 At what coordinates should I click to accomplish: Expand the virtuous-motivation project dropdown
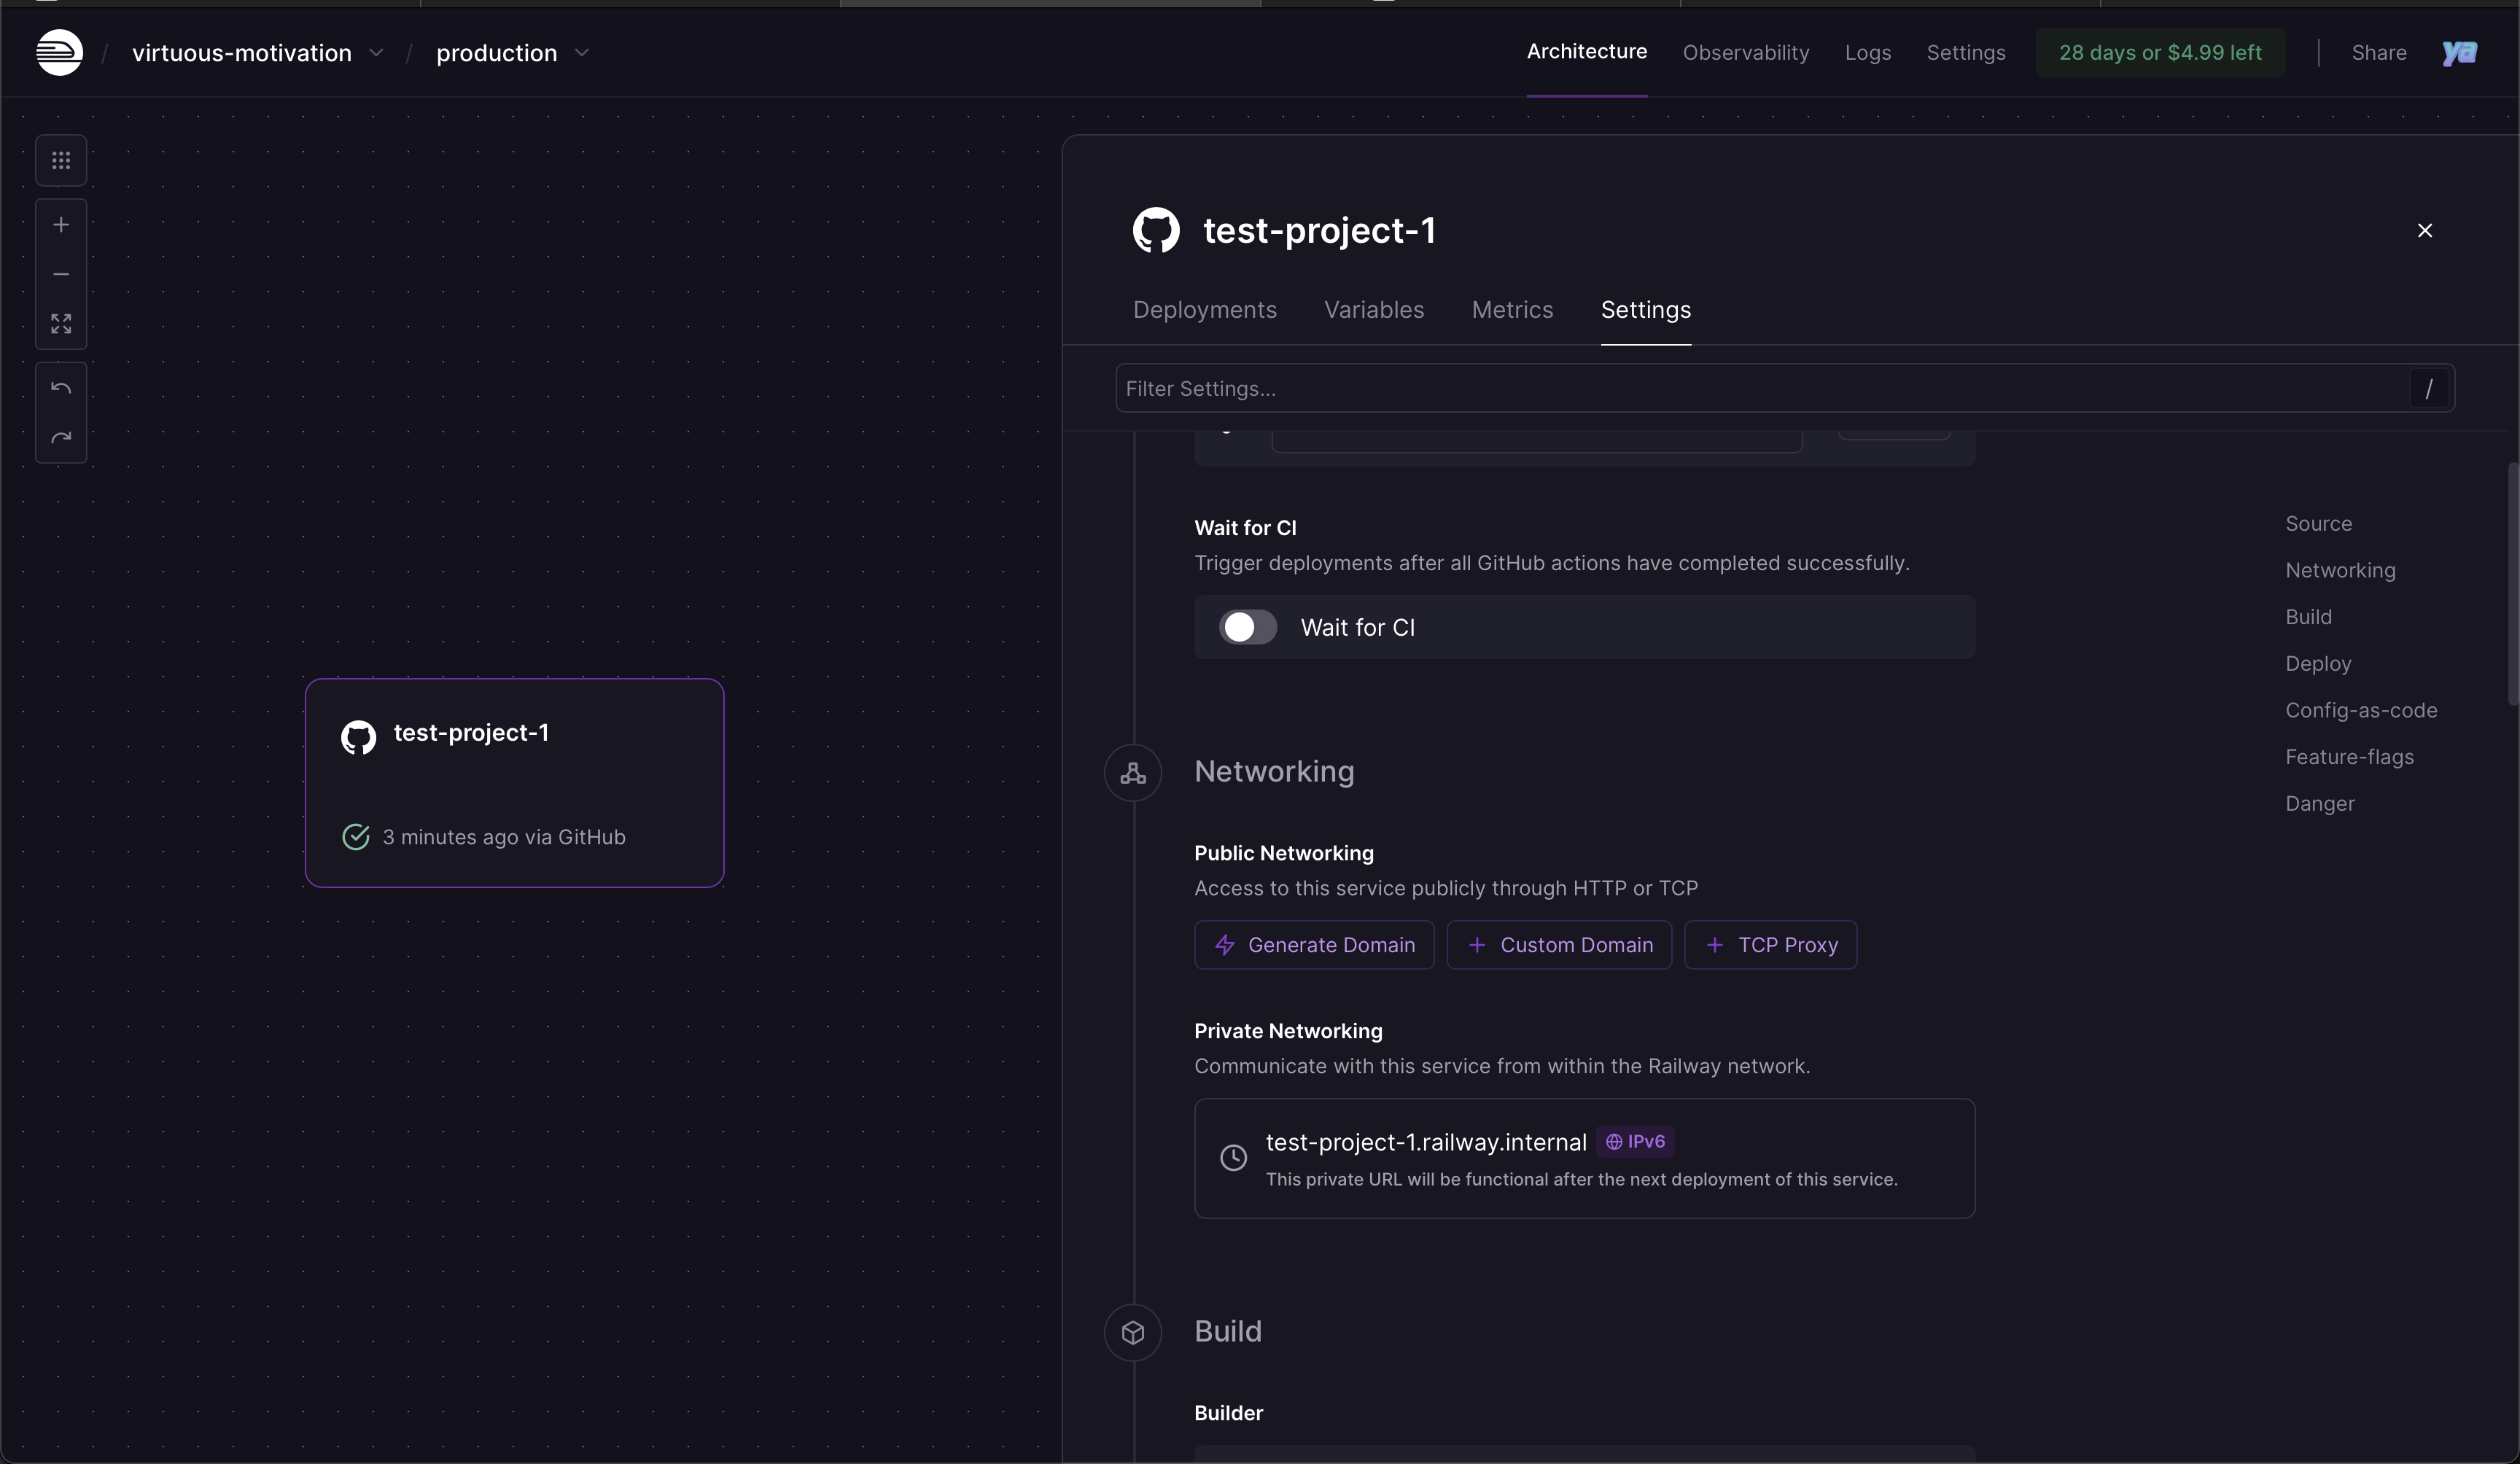376,52
